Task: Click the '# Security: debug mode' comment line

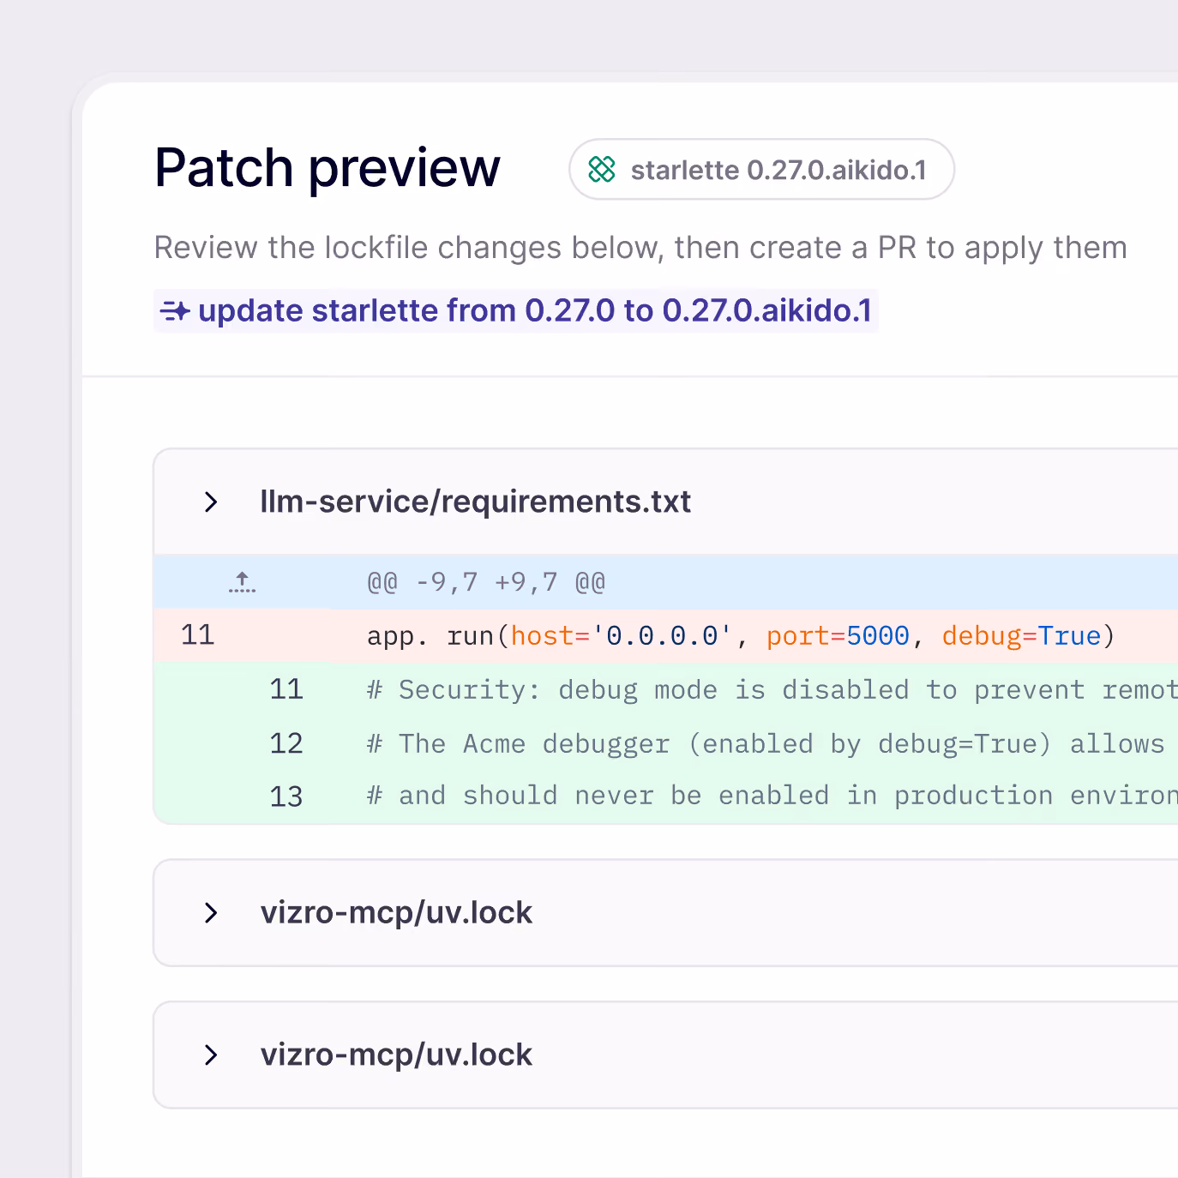Action: coord(772,690)
